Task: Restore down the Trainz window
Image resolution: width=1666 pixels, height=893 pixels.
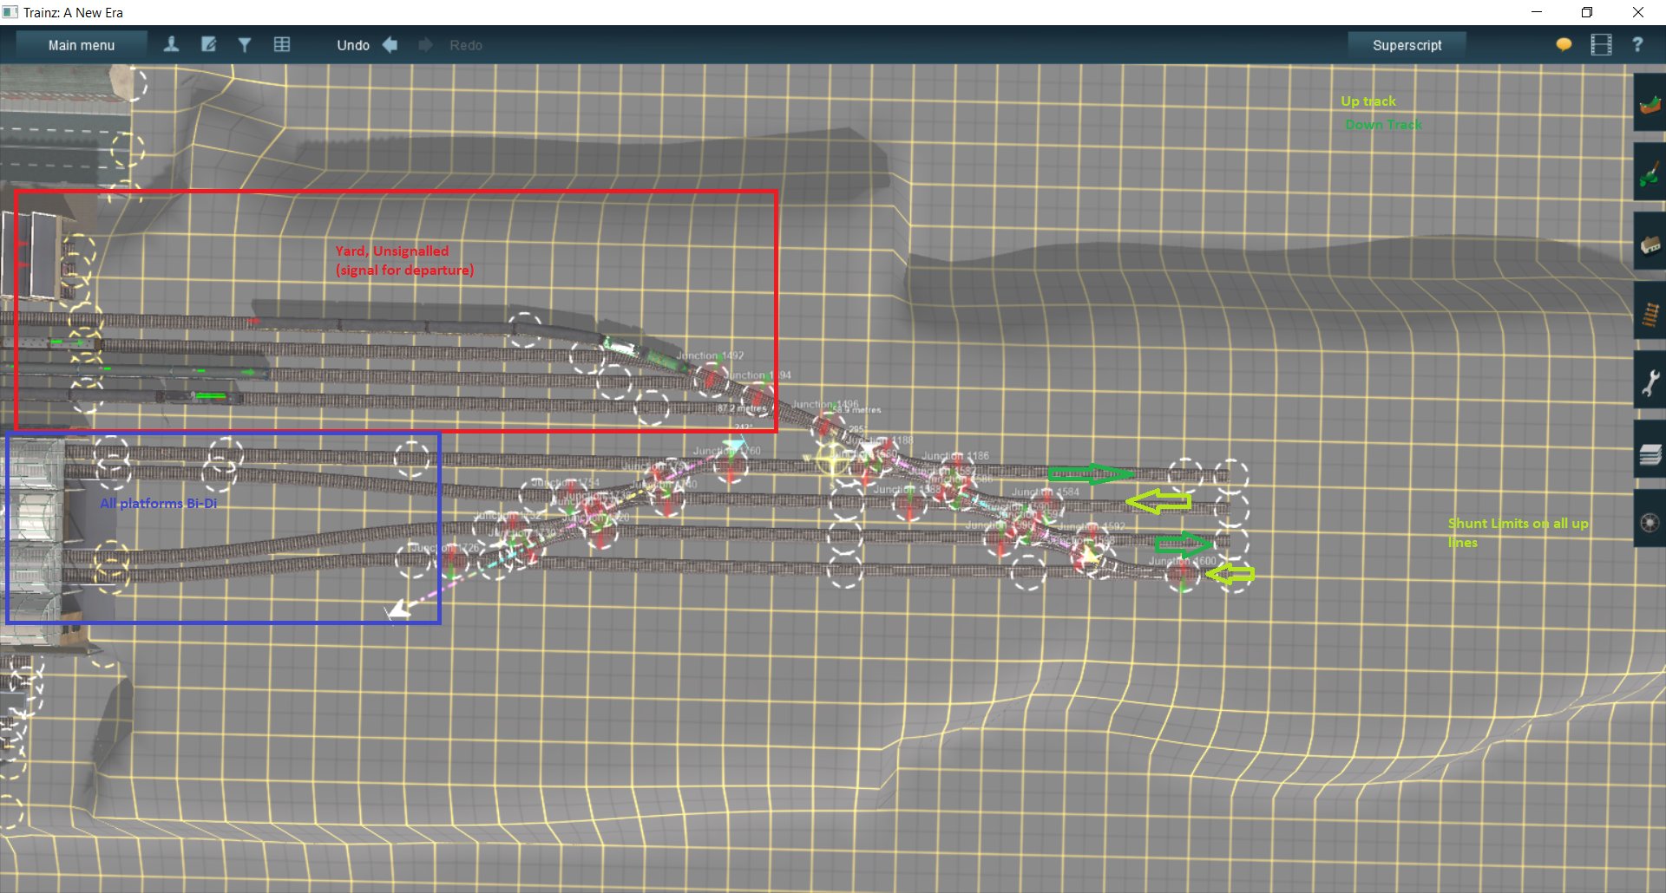Action: tap(1587, 12)
